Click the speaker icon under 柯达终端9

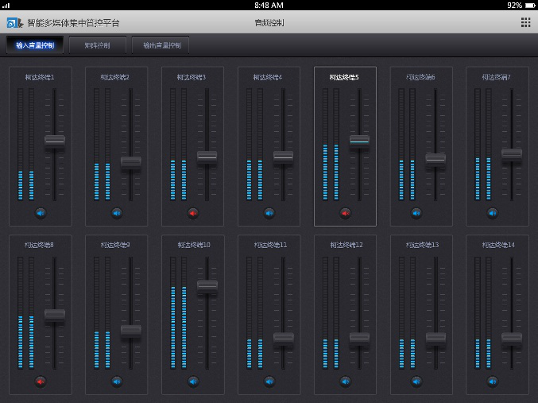(x=117, y=382)
